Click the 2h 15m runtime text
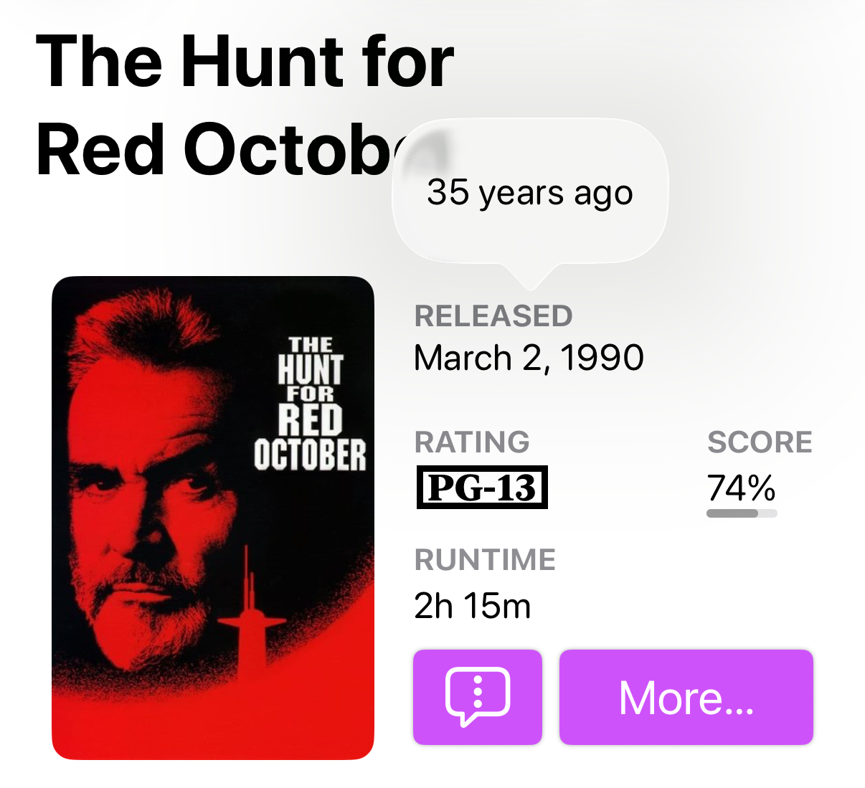The image size is (865, 788). tap(473, 606)
